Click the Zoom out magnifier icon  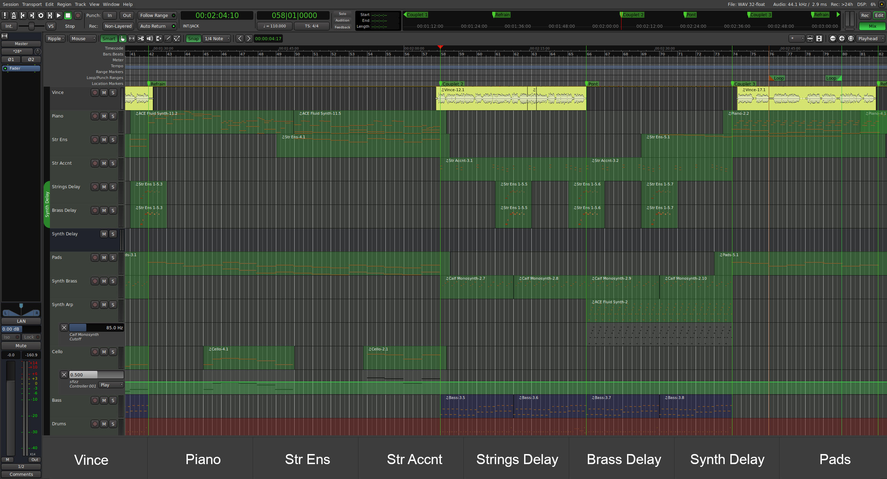pyautogui.click(x=833, y=38)
